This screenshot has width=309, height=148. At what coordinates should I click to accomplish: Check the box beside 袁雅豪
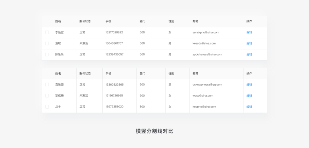tap(47, 85)
